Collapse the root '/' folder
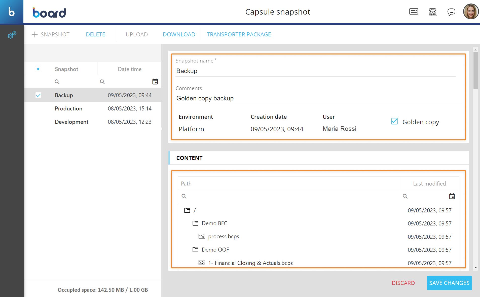This screenshot has width=480, height=297. coord(187,210)
